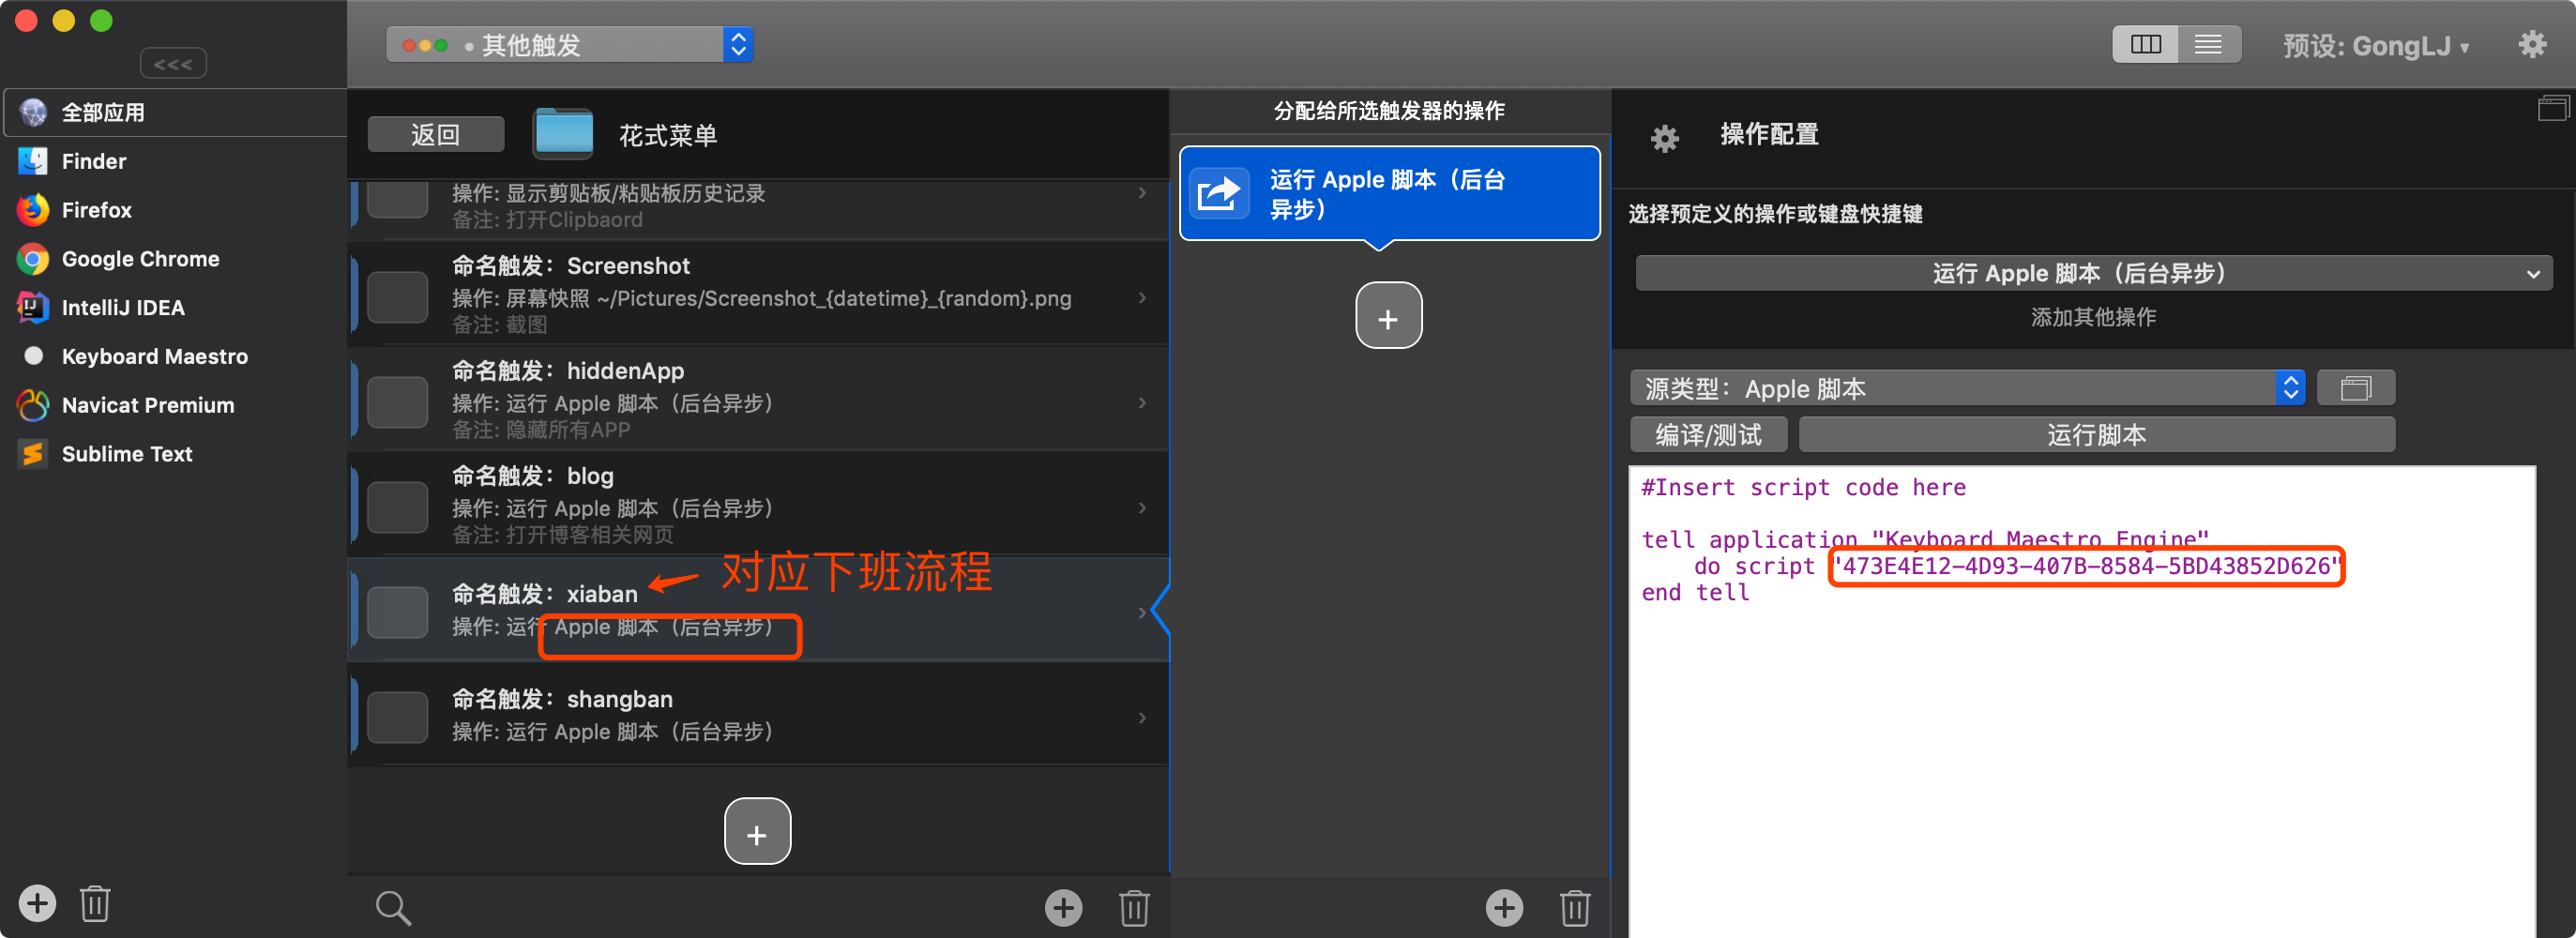The height and width of the screenshot is (938, 2576).
Task: Click the 运行脚本 run script button
Action: (x=2095, y=435)
